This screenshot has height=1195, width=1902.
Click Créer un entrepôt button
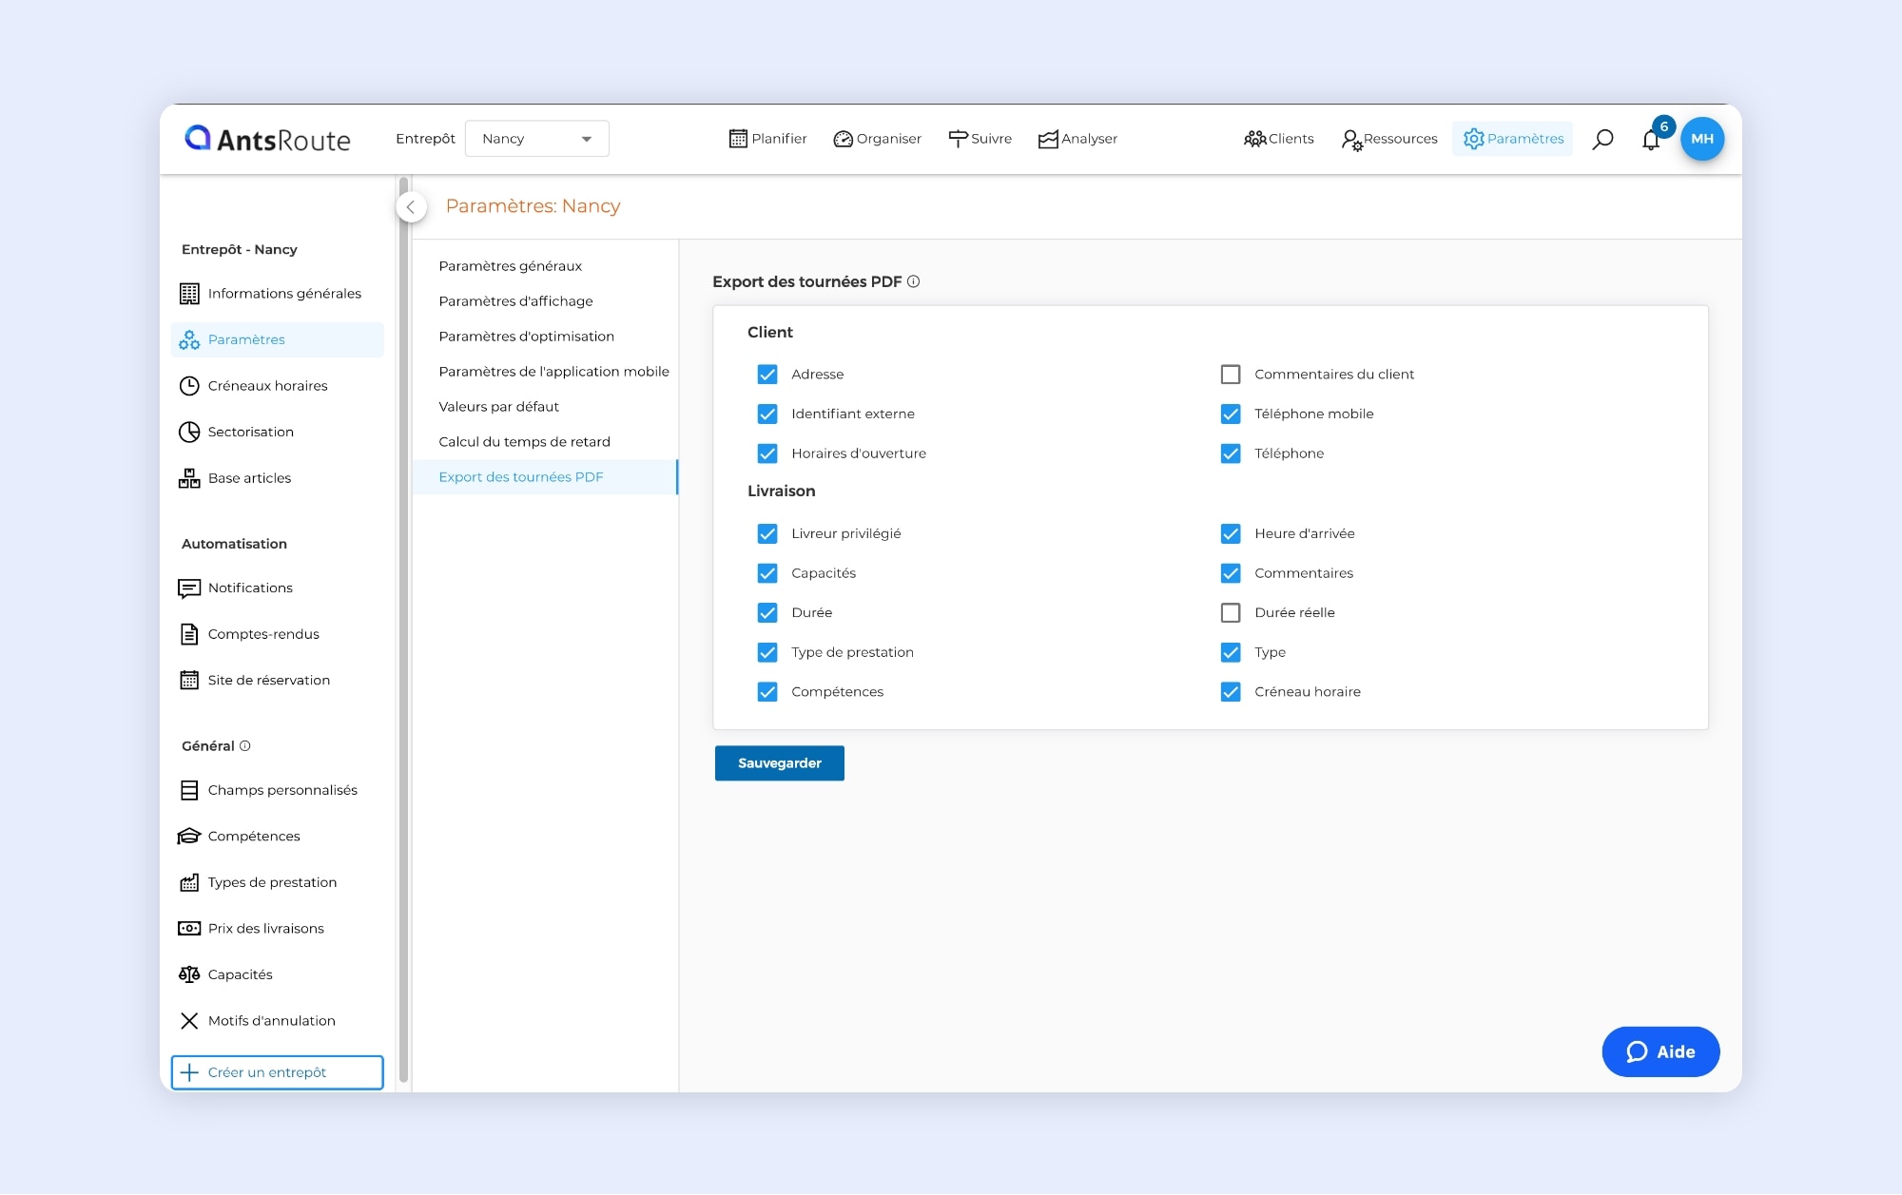pos(277,1072)
